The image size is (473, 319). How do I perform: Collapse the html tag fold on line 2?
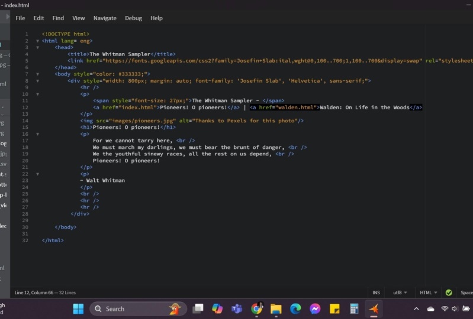pyautogui.click(x=38, y=41)
